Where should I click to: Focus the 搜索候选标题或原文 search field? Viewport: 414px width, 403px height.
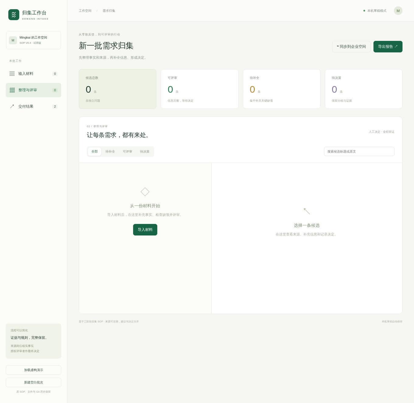[359, 152]
